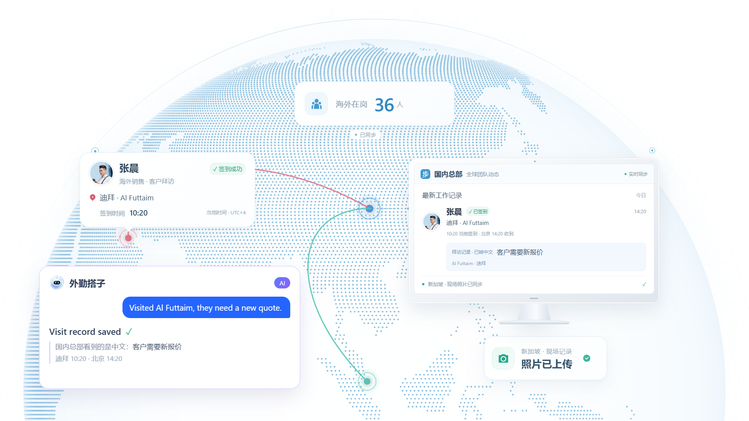Click the 拜访记录 note 客户需要新报价

point(546,257)
